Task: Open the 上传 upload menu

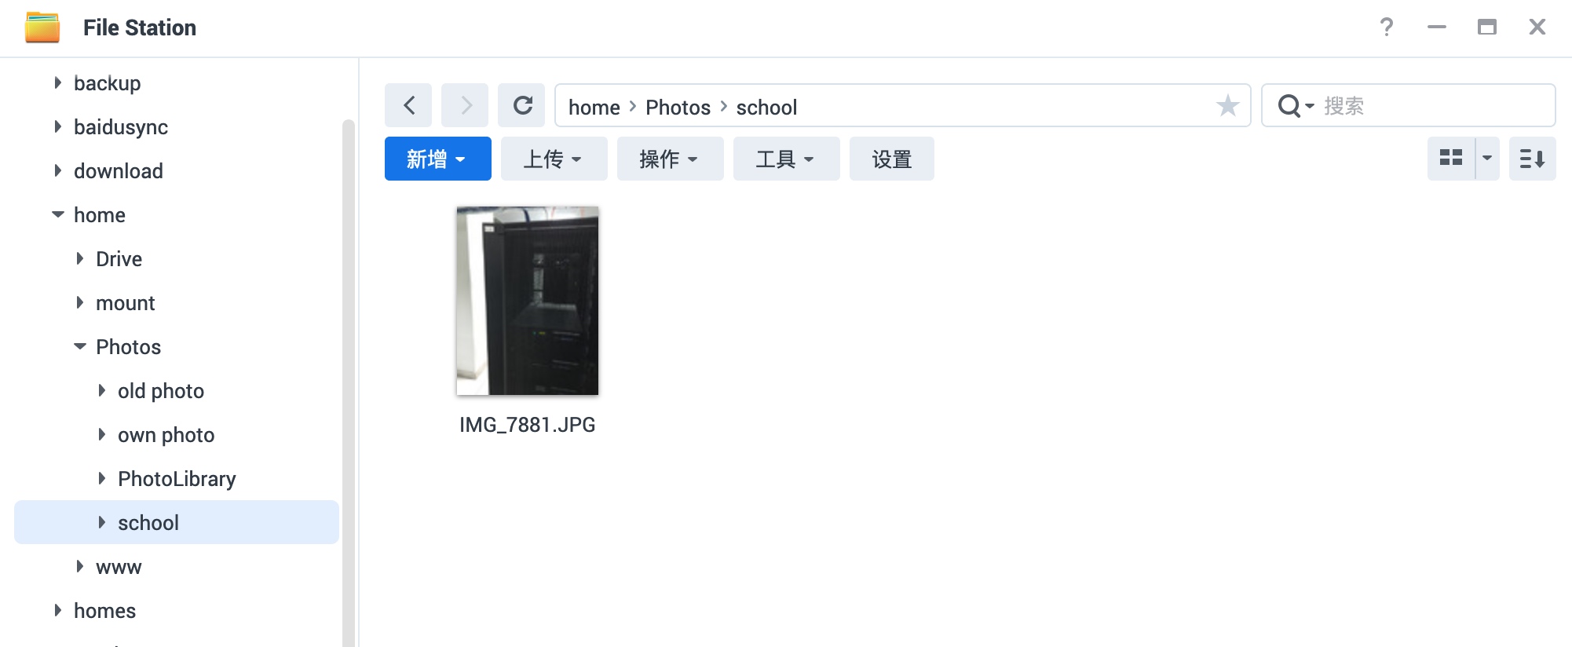Action: click(x=554, y=159)
